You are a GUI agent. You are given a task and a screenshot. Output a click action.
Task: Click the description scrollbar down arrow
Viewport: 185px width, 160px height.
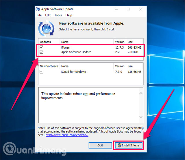point(141,117)
